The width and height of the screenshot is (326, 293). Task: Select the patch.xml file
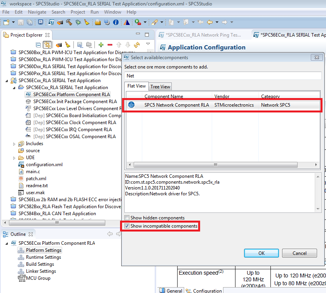(36, 179)
